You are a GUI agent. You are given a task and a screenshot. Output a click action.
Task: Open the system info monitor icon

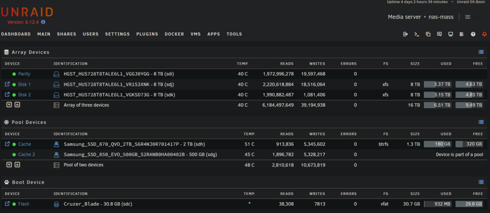pyautogui.click(x=451, y=34)
